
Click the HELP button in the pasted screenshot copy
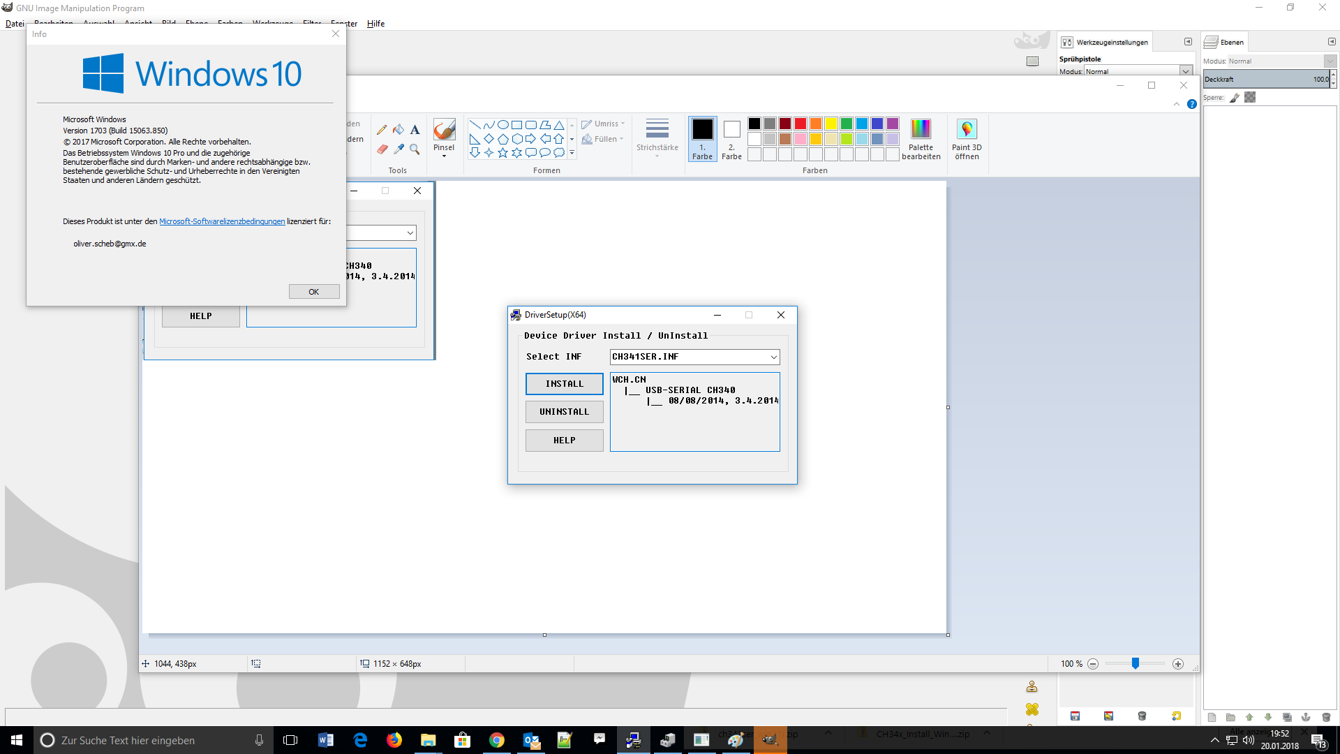tap(201, 316)
